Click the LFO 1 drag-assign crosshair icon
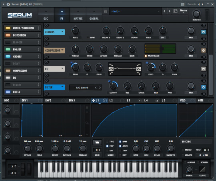 coord(93,101)
